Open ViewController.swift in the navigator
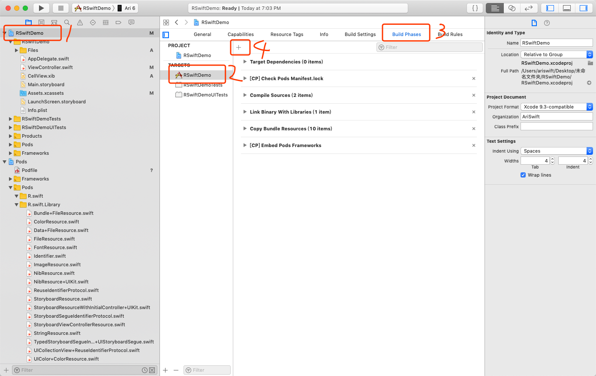Image resolution: width=596 pixels, height=376 pixels. coord(50,67)
